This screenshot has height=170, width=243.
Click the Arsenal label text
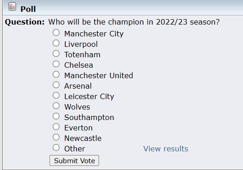point(78,86)
